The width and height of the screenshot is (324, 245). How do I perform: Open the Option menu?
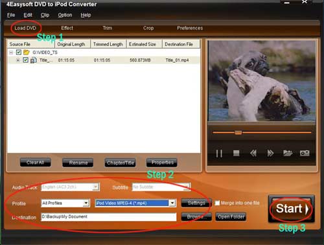(65, 15)
